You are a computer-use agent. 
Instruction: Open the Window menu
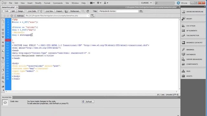(x=75, y=3)
